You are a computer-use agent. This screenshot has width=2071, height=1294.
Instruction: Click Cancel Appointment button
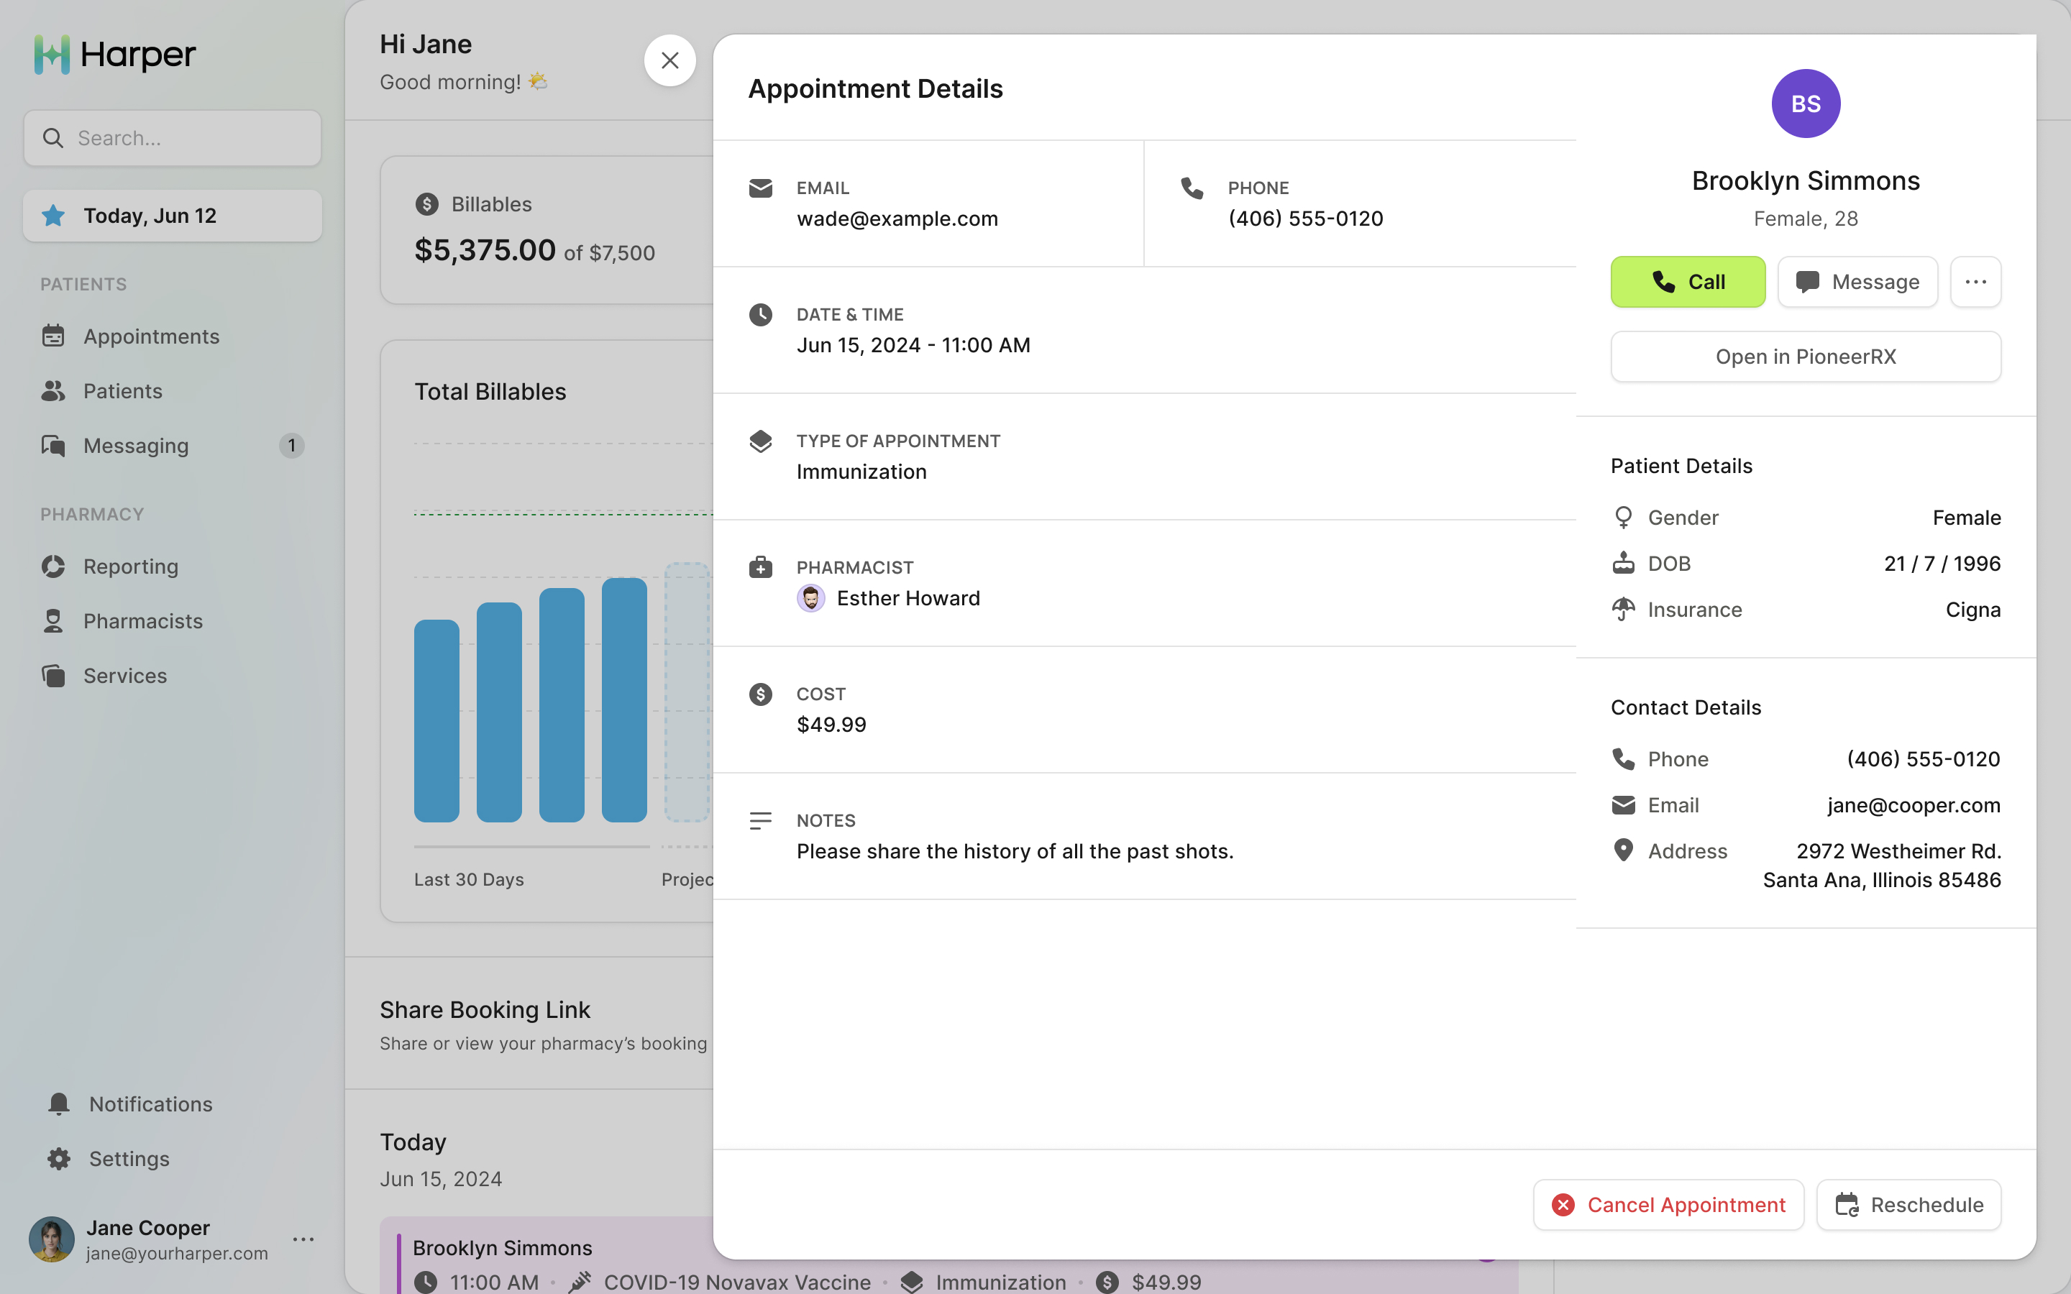pyautogui.click(x=1668, y=1204)
